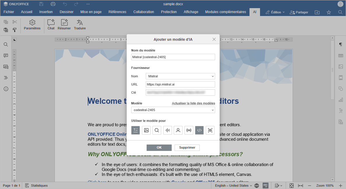Open paragraph settings in right sidebar
The height and width of the screenshot is (189, 346).
pos(340,44)
